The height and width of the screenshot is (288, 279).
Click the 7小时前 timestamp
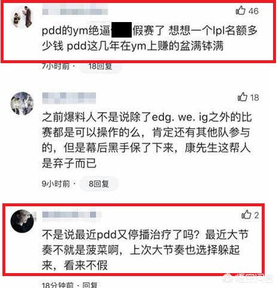(x=55, y=66)
